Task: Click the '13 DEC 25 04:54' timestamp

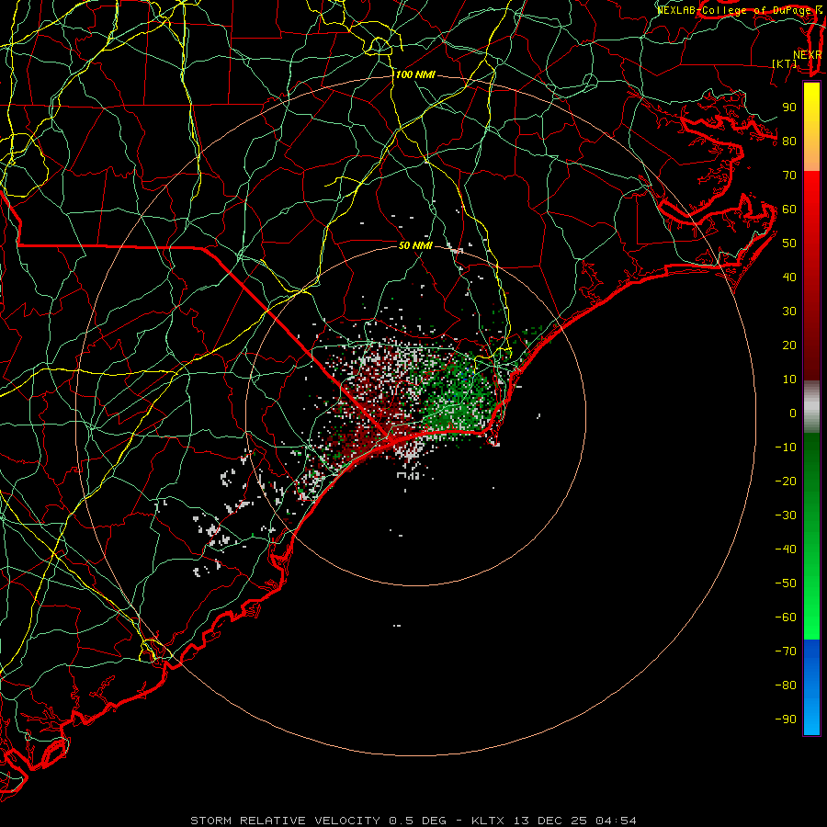Action: coord(573,821)
